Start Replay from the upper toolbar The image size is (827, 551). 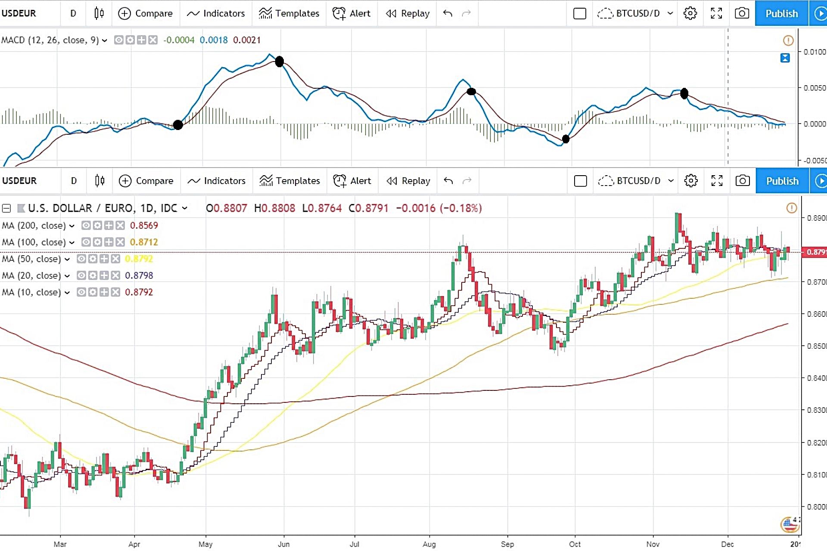407,13
